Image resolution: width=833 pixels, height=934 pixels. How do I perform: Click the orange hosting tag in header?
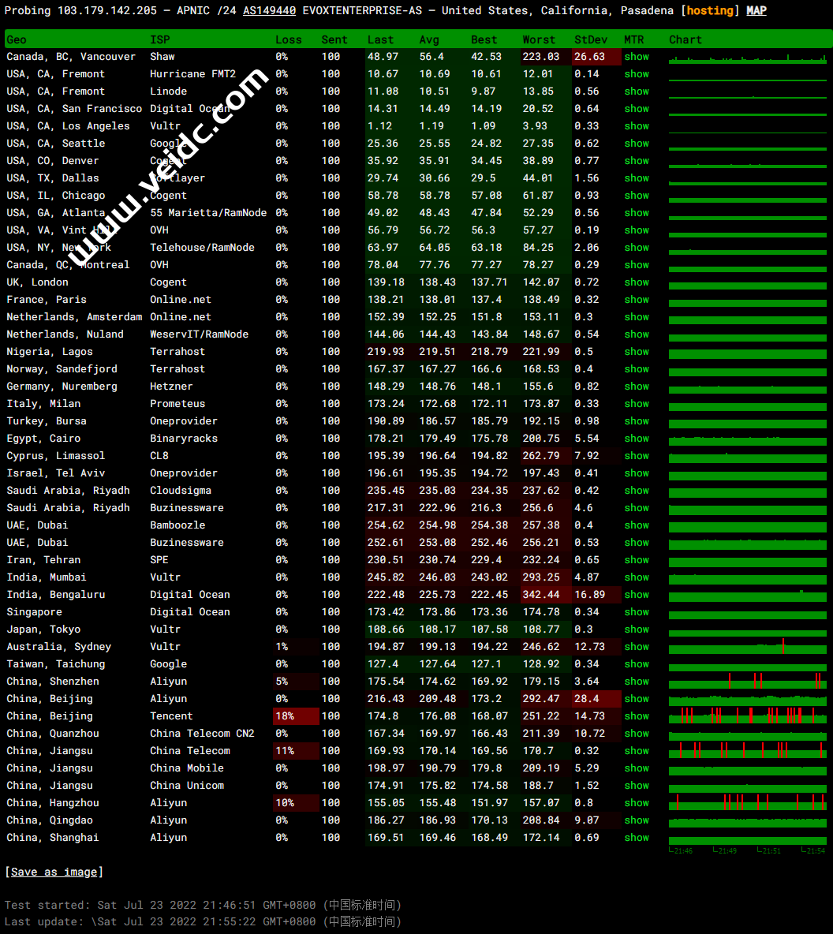click(710, 11)
